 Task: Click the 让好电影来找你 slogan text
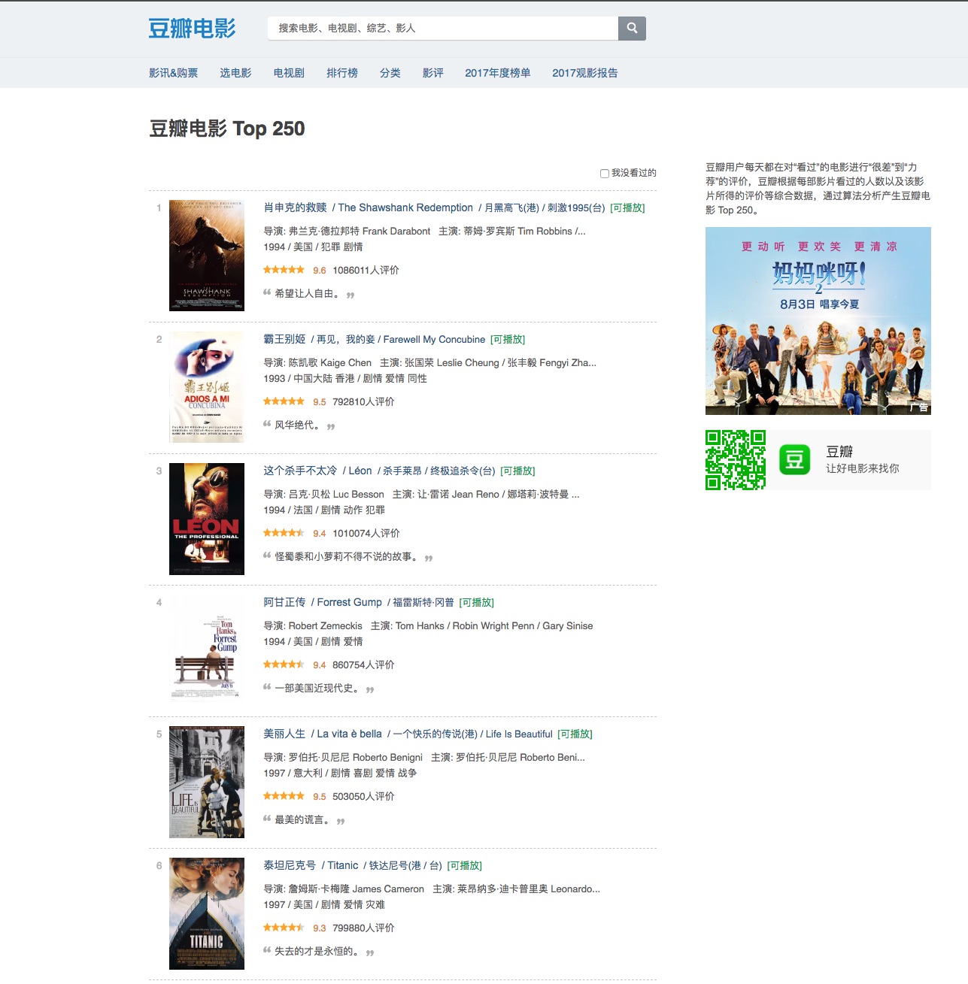[862, 468]
